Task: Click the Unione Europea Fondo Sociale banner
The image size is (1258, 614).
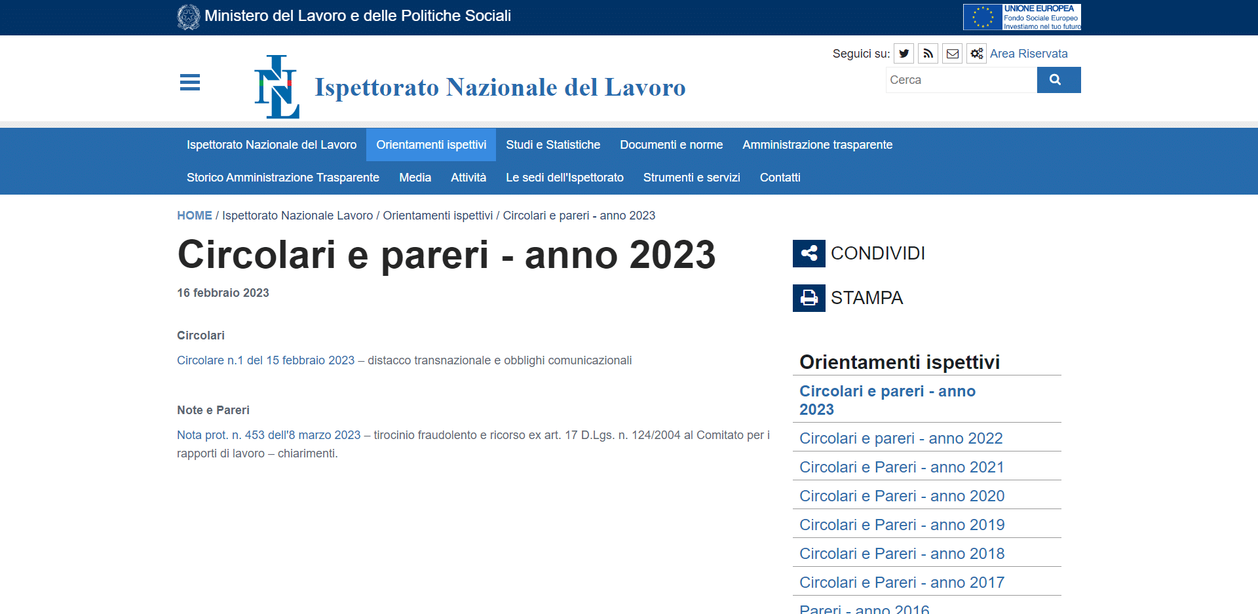Action: (x=1021, y=16)
